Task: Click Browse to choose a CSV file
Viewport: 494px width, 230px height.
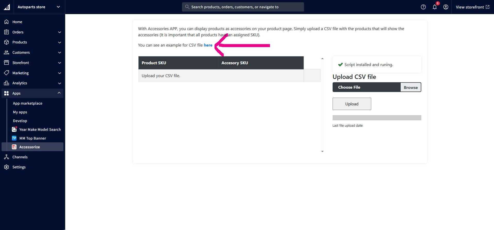Action: point(410,87)
